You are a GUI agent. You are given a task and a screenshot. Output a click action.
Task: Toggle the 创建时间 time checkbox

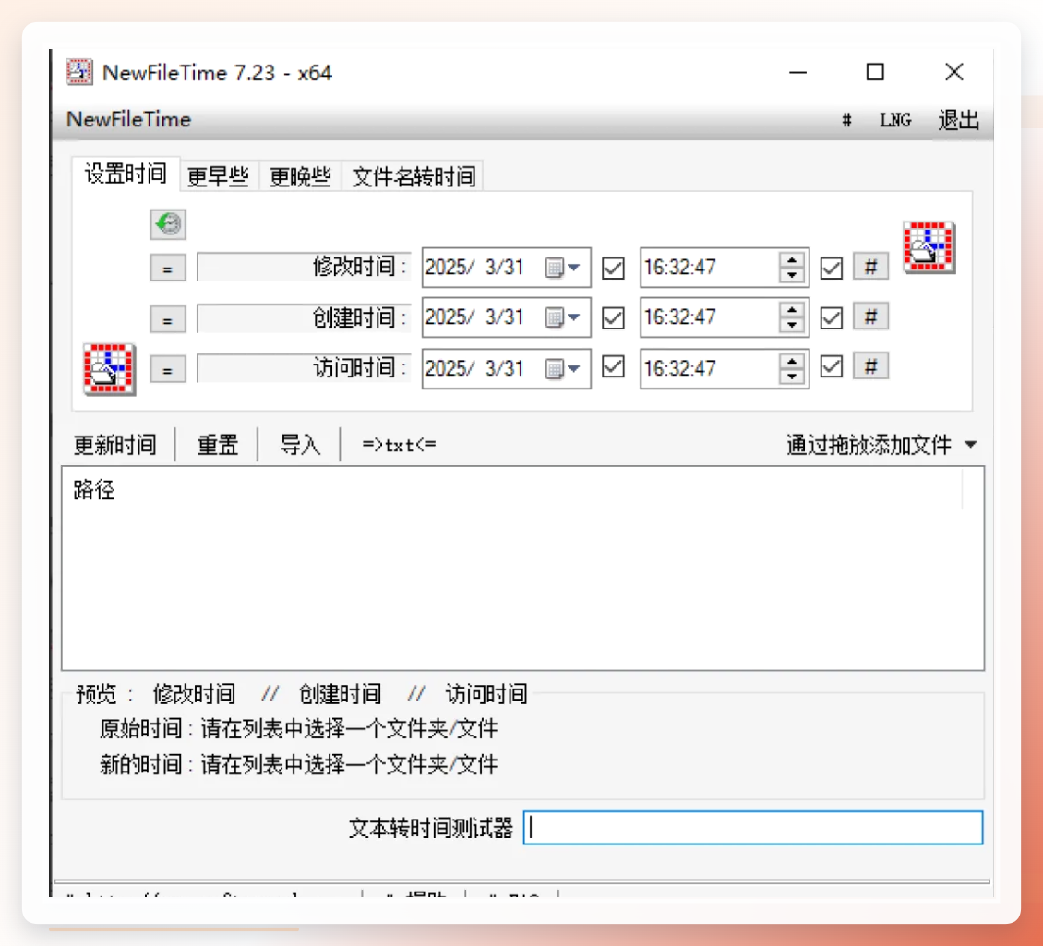tap(831, 318)
